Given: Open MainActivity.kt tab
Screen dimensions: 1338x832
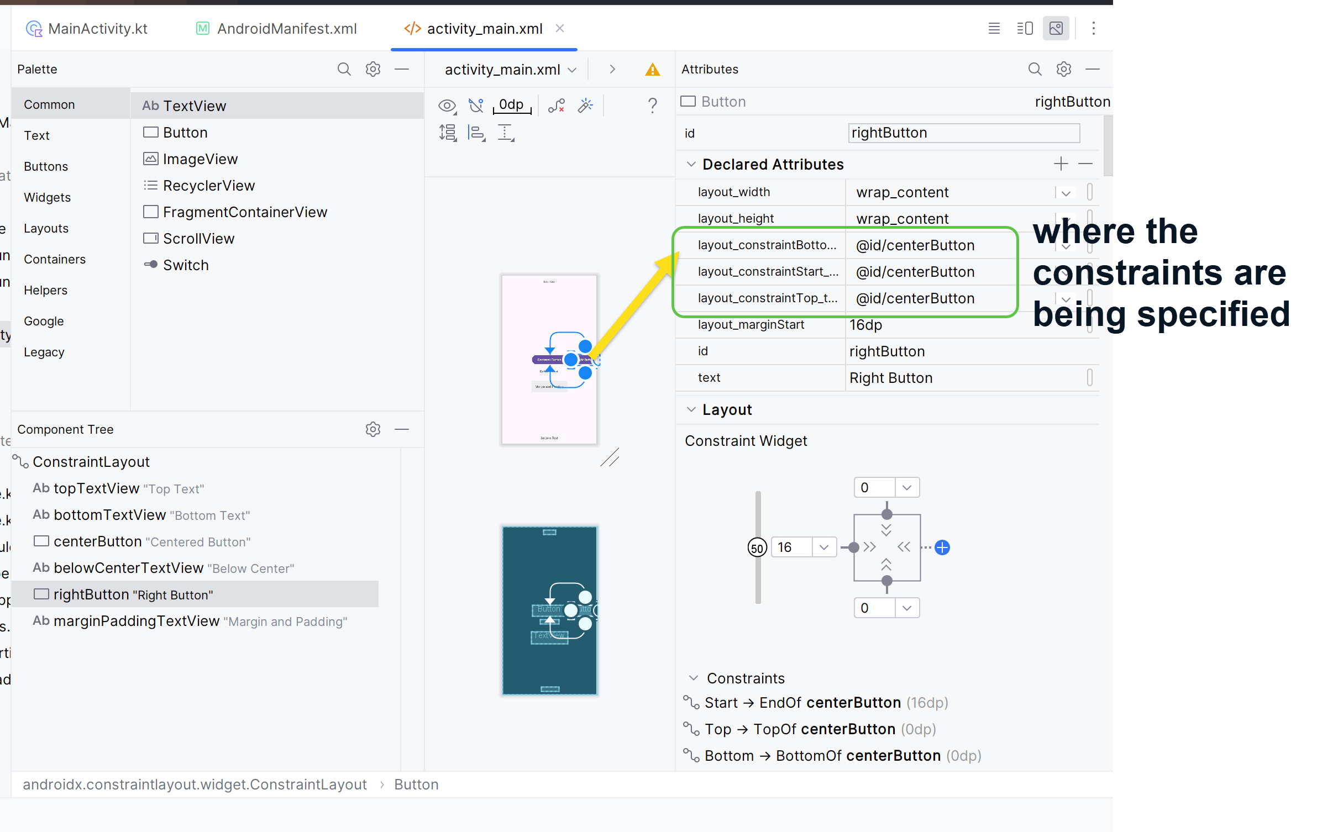Looking at the screenshot, I should point(87,29).
